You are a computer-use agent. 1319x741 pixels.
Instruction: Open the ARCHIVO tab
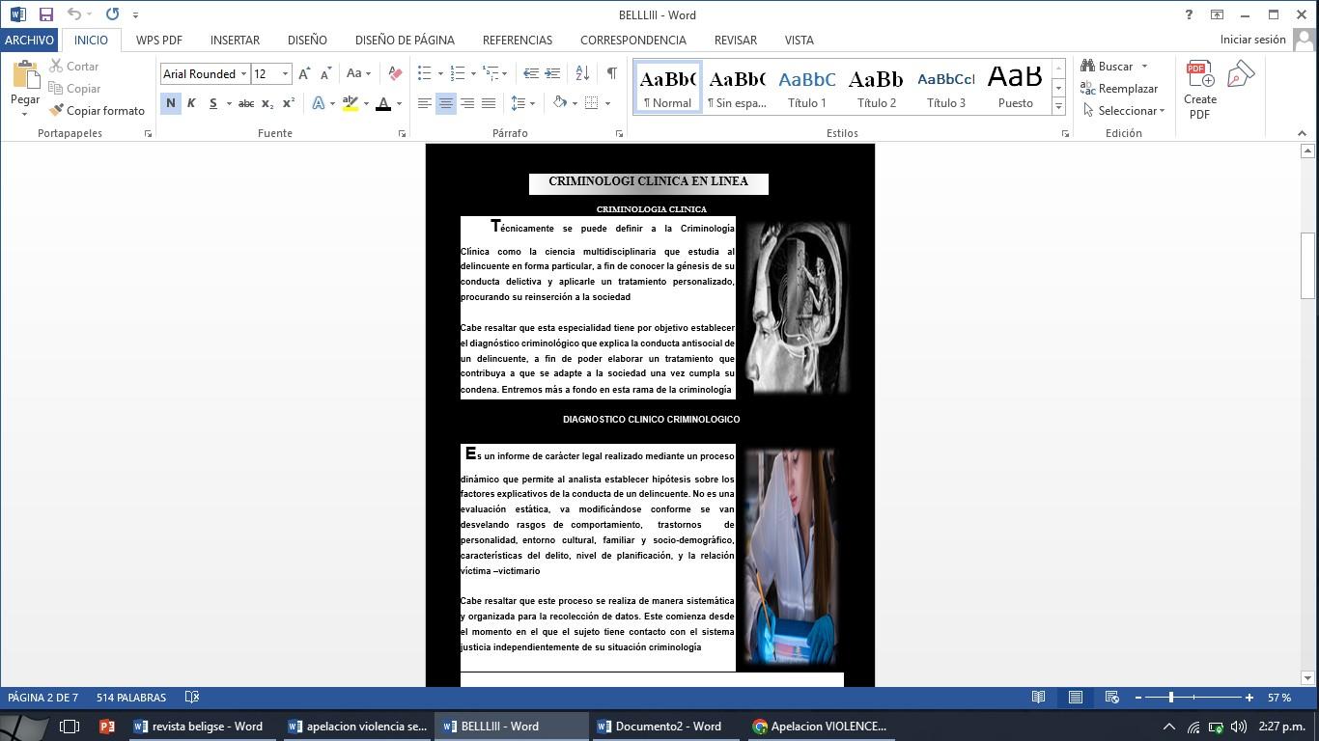point(29,41)
